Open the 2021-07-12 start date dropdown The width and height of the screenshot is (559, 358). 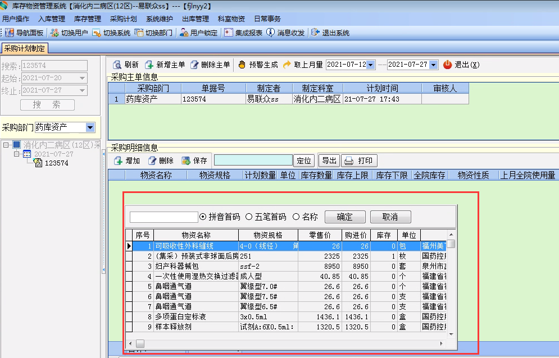371,65
